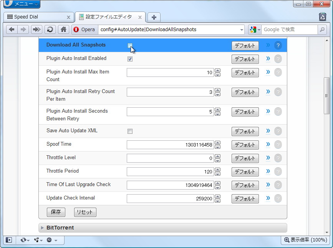Toggle the side panel button in status bar
The width and height of the screenshot is (333, 248).
(x=9, y=240)
